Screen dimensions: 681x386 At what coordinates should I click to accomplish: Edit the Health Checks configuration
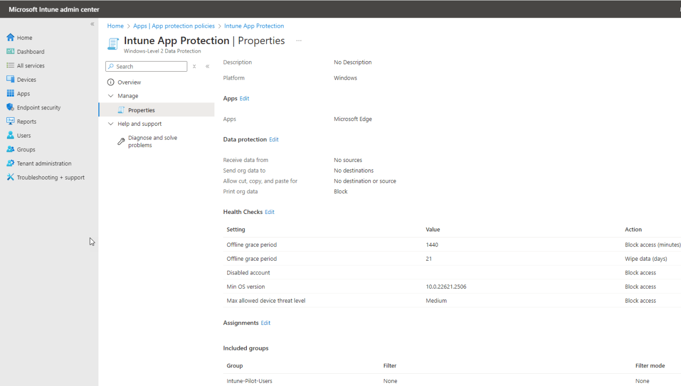269,212
